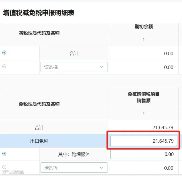Click plus icon beside 其中:跨境服务
182x176 pixels.
pos(4,154)
